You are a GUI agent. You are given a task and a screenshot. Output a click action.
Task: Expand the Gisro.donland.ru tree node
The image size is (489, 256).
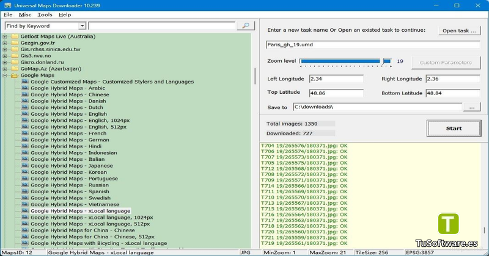click(x=5, y=62)
